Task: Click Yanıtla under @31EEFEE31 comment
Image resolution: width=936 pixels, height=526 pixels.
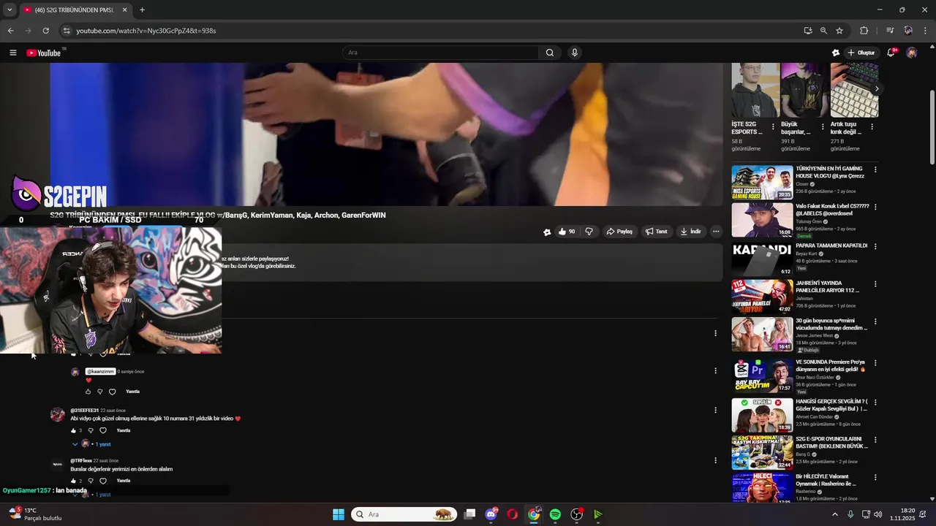Action: tap(124, 430)
